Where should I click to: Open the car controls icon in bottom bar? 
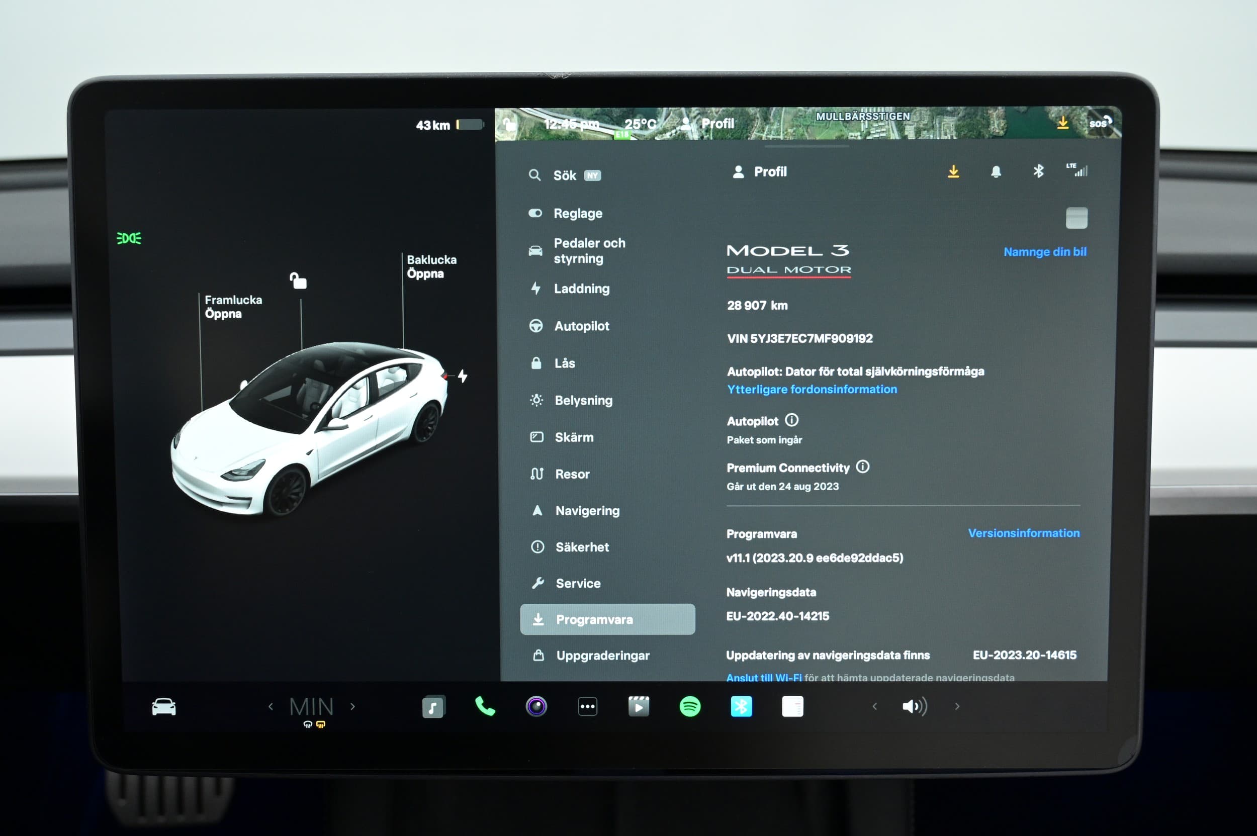[x=164, y=707]
